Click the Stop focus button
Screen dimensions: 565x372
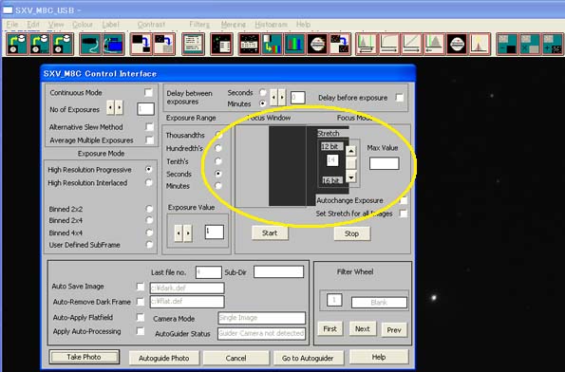(351, 233)
